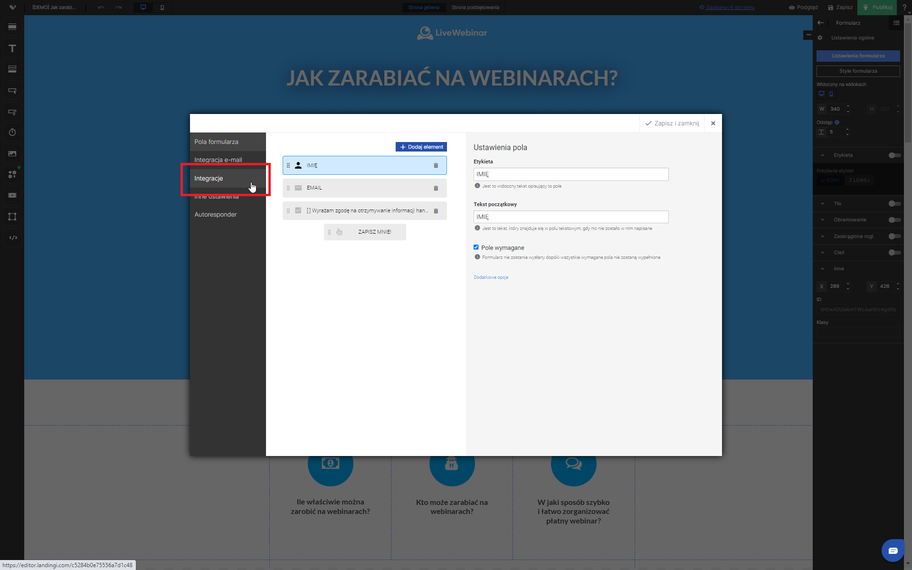Viewport: 912px width, 570px height.
Task: Delete the EMAIL field with trash icon
Action: tap(436, 188)
